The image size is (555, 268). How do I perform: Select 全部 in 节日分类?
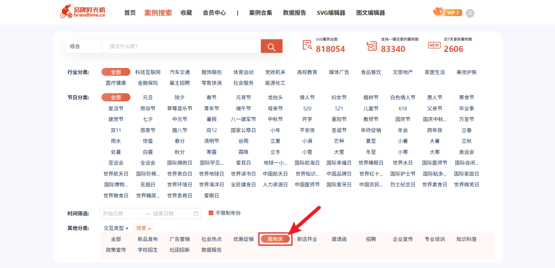(x=116, y=97)
